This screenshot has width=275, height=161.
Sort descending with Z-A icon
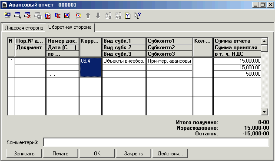118,16
